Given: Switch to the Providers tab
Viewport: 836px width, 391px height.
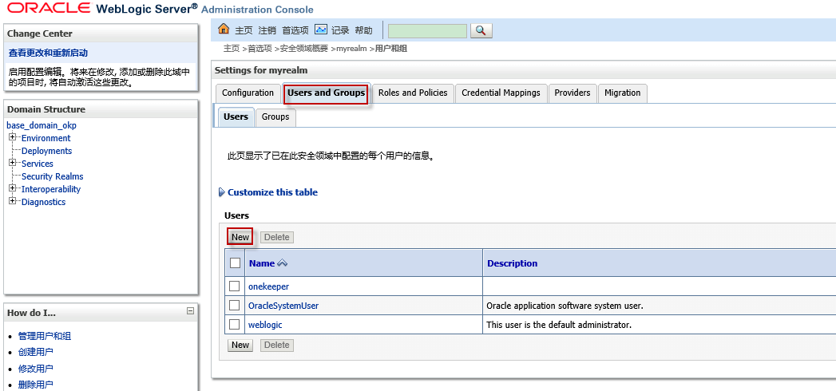Looking at the screenshot, I should [x=572, y=93].
